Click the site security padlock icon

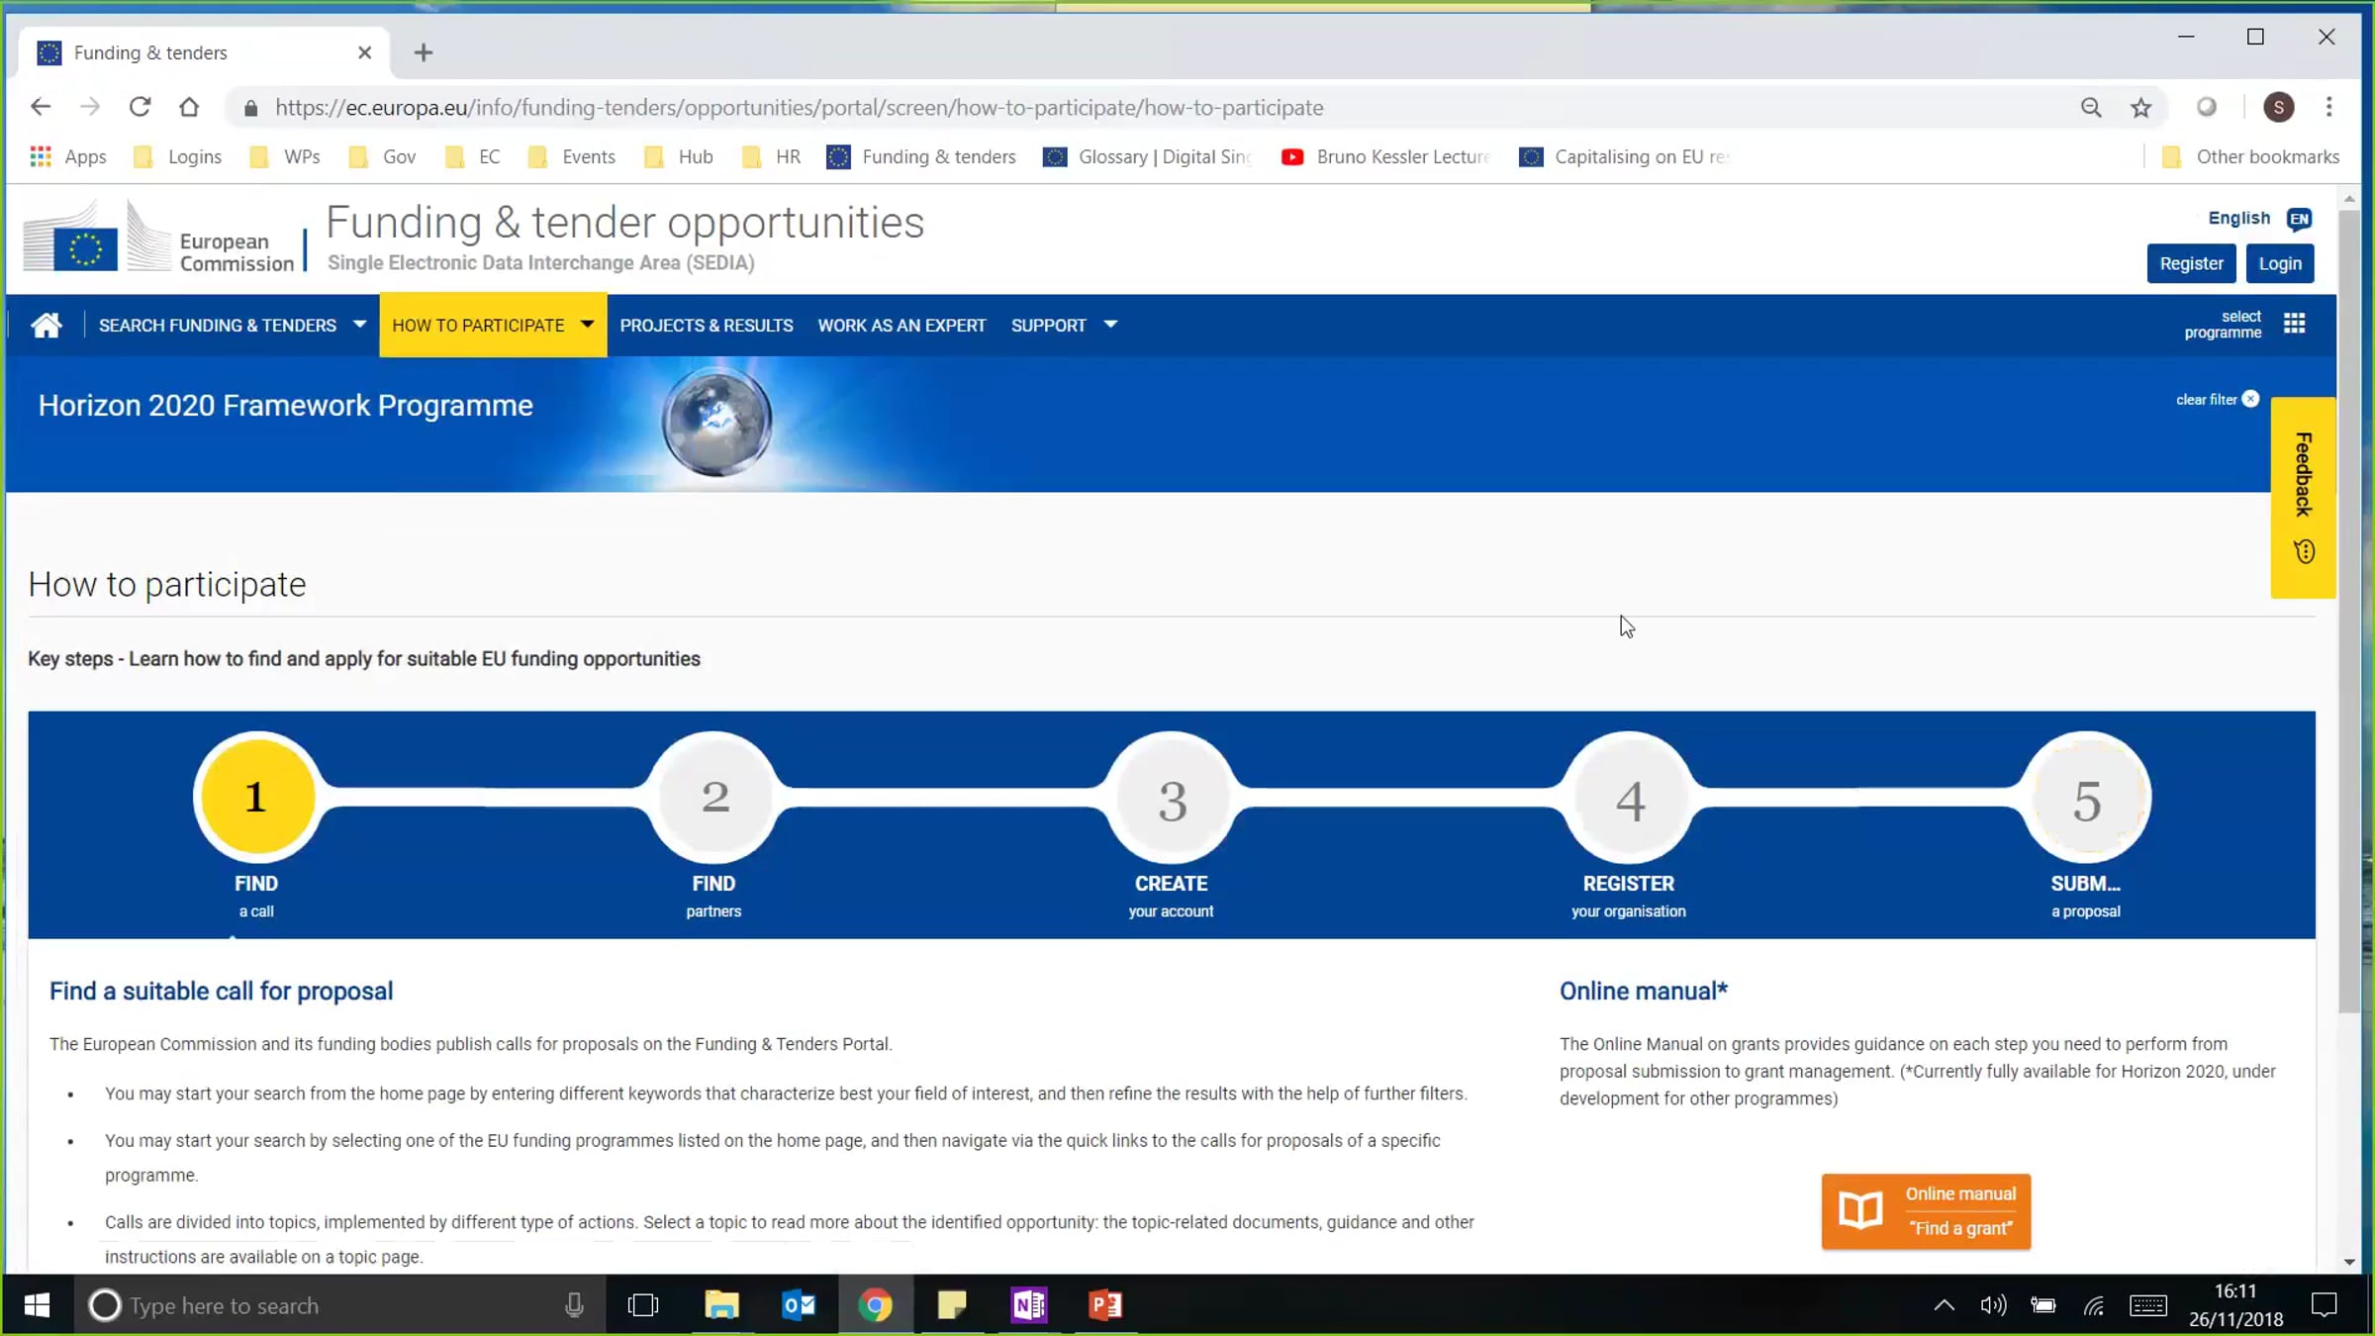pyautogui.click(x=251, y=108)
